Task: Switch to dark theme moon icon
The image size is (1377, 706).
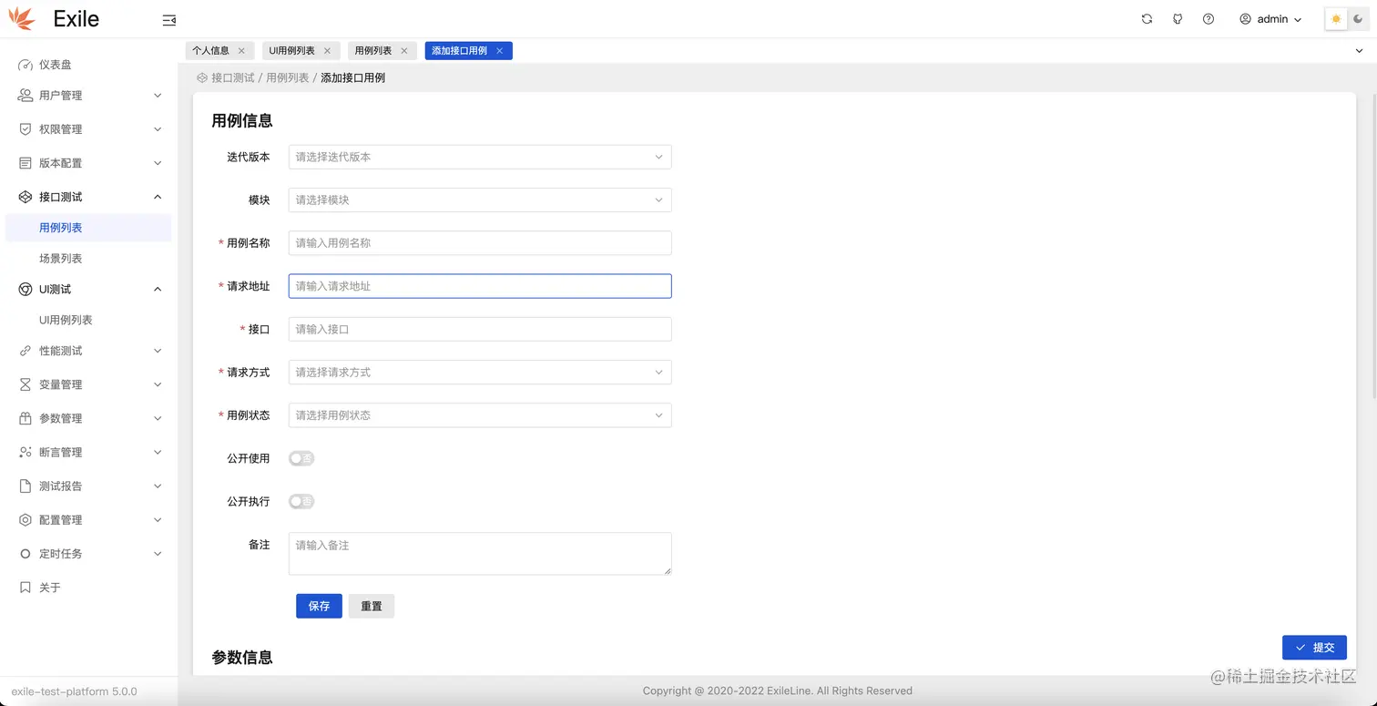Action: tap(1358, 19)
